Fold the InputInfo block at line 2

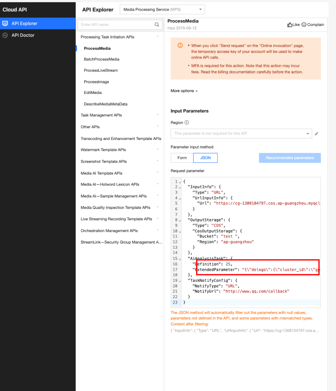180,187
